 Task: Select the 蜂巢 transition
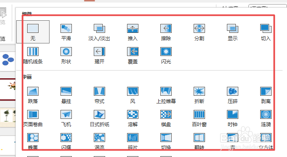tap(33, 141)
